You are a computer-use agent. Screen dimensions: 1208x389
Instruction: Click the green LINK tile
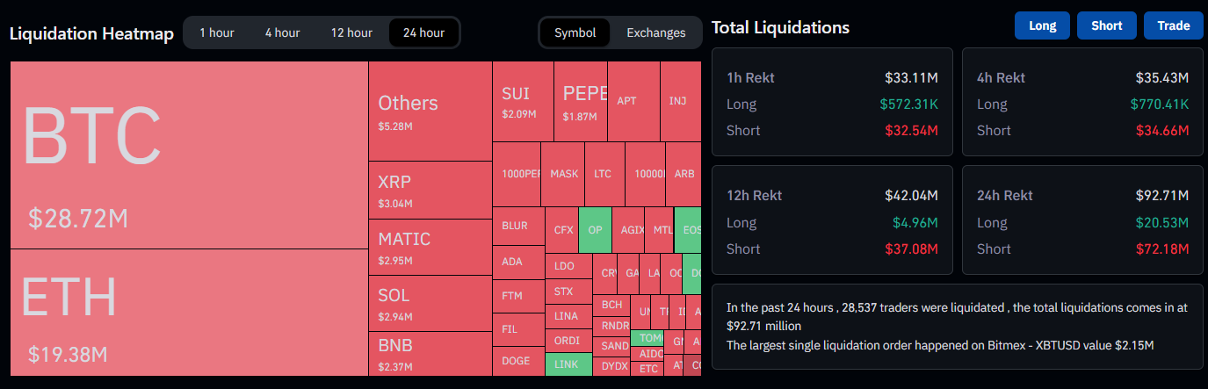coord(568,364)
